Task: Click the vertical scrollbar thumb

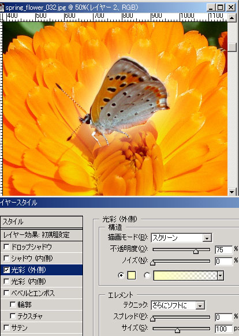Action: pos(231,47)
